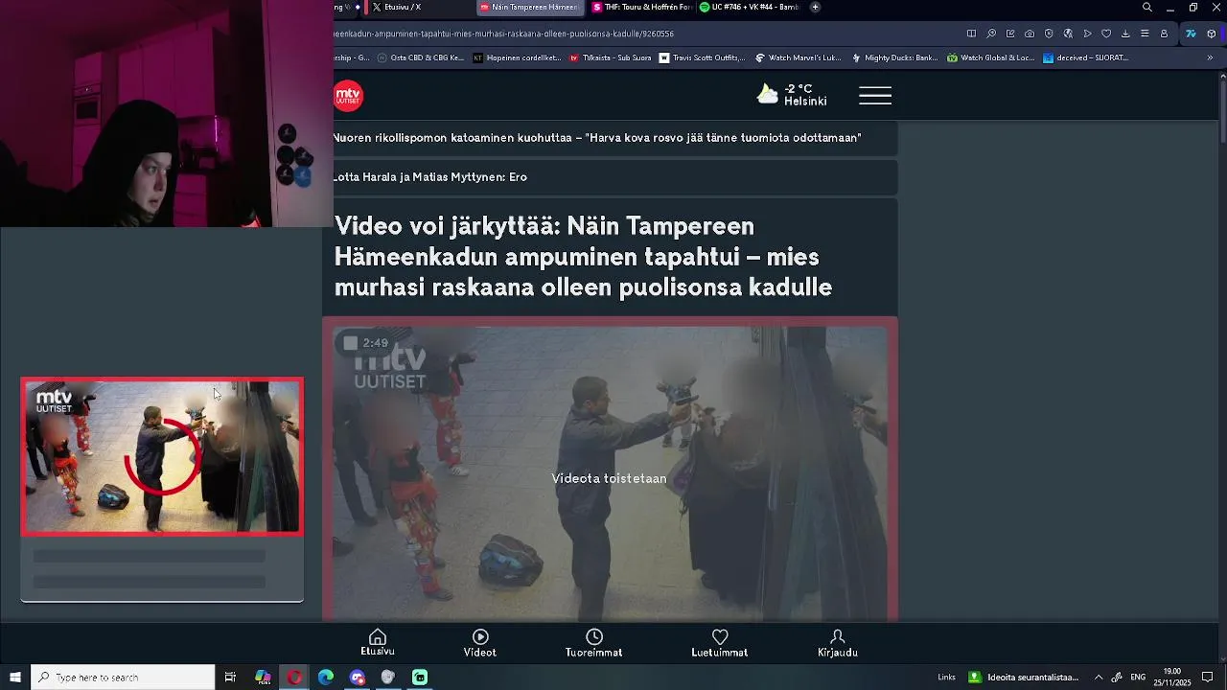
Task: Open Luetuimmat in the bottom navigation
Action: click(720, 643)
